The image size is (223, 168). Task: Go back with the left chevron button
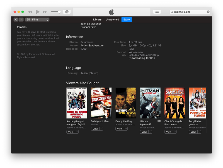click(x=16, y=20)
